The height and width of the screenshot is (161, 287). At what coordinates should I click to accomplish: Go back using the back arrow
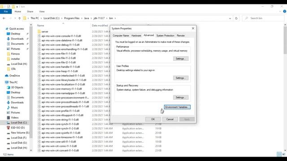[x=4, y=18]
